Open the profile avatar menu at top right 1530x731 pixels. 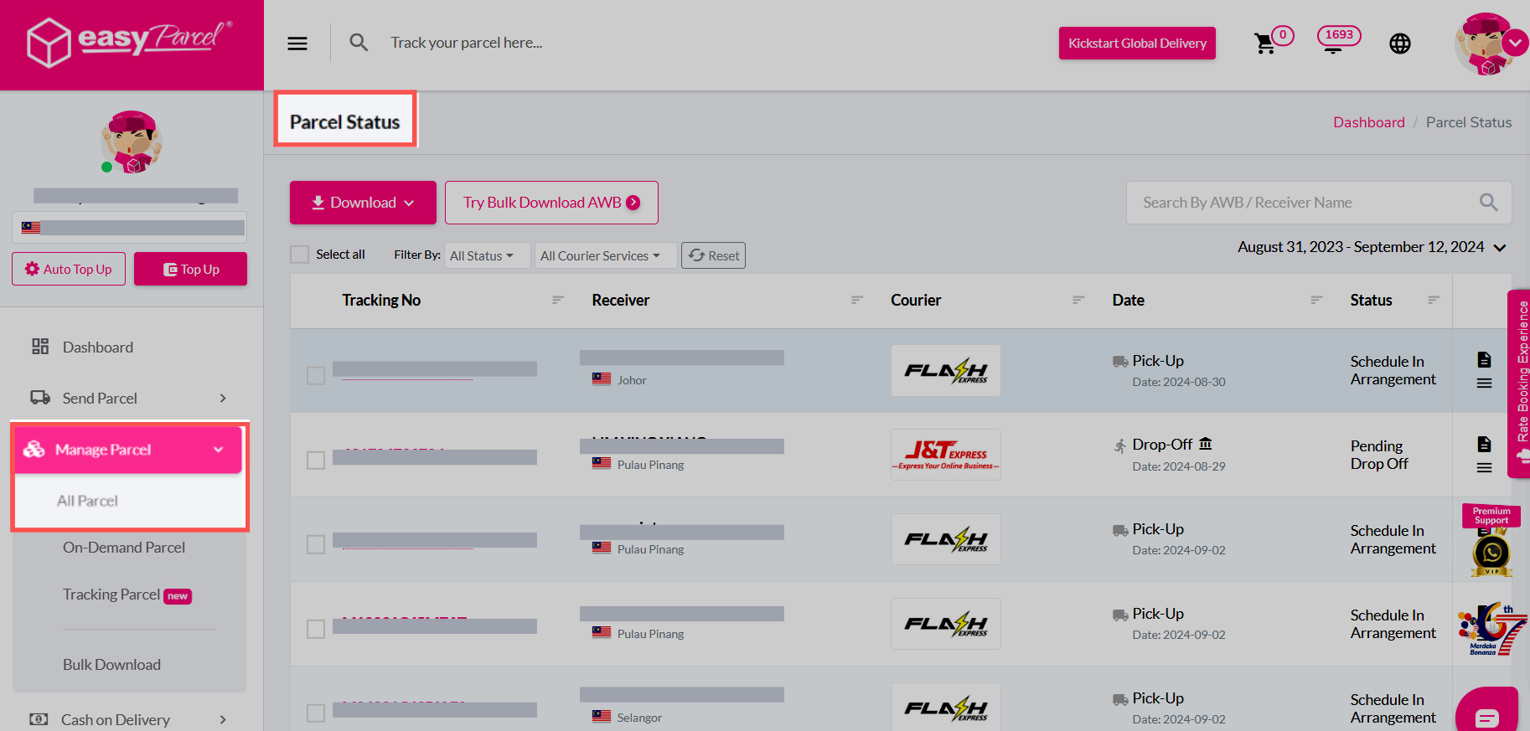(x=1488, y=44)
